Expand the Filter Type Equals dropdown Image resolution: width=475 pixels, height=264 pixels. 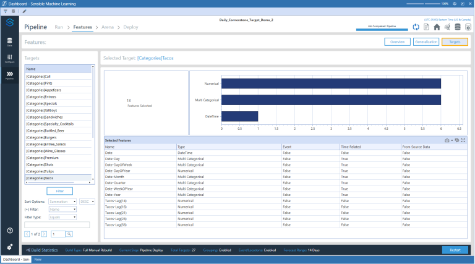(62, 217)
